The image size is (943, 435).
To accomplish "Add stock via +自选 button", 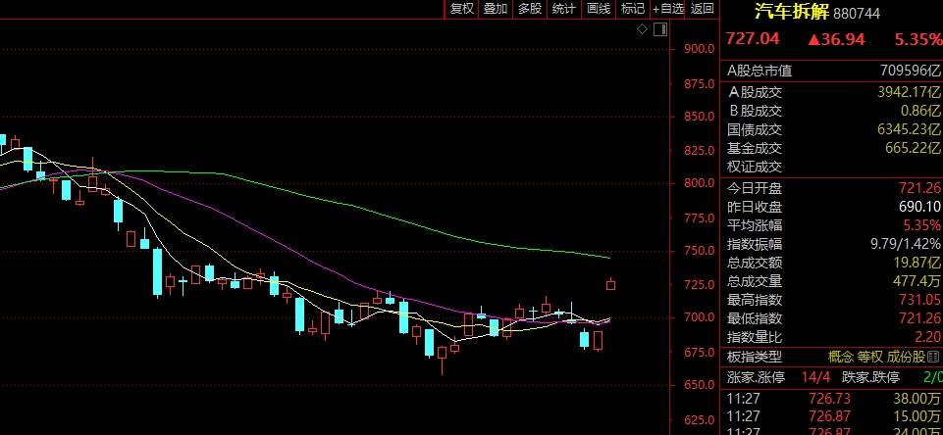I will (667, 9).
